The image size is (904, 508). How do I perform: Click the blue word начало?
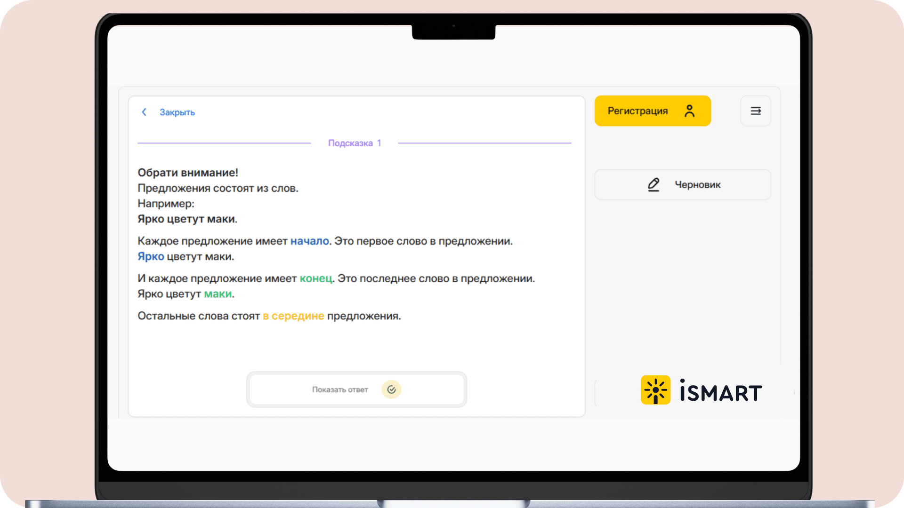[309, 241]
